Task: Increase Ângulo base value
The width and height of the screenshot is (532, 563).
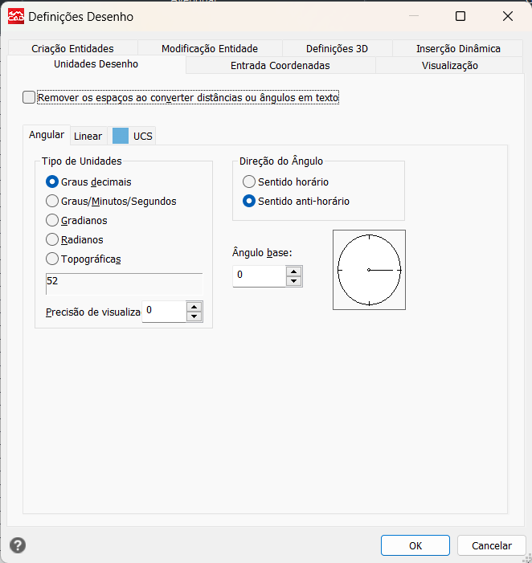Action: [x=294, y=271]
